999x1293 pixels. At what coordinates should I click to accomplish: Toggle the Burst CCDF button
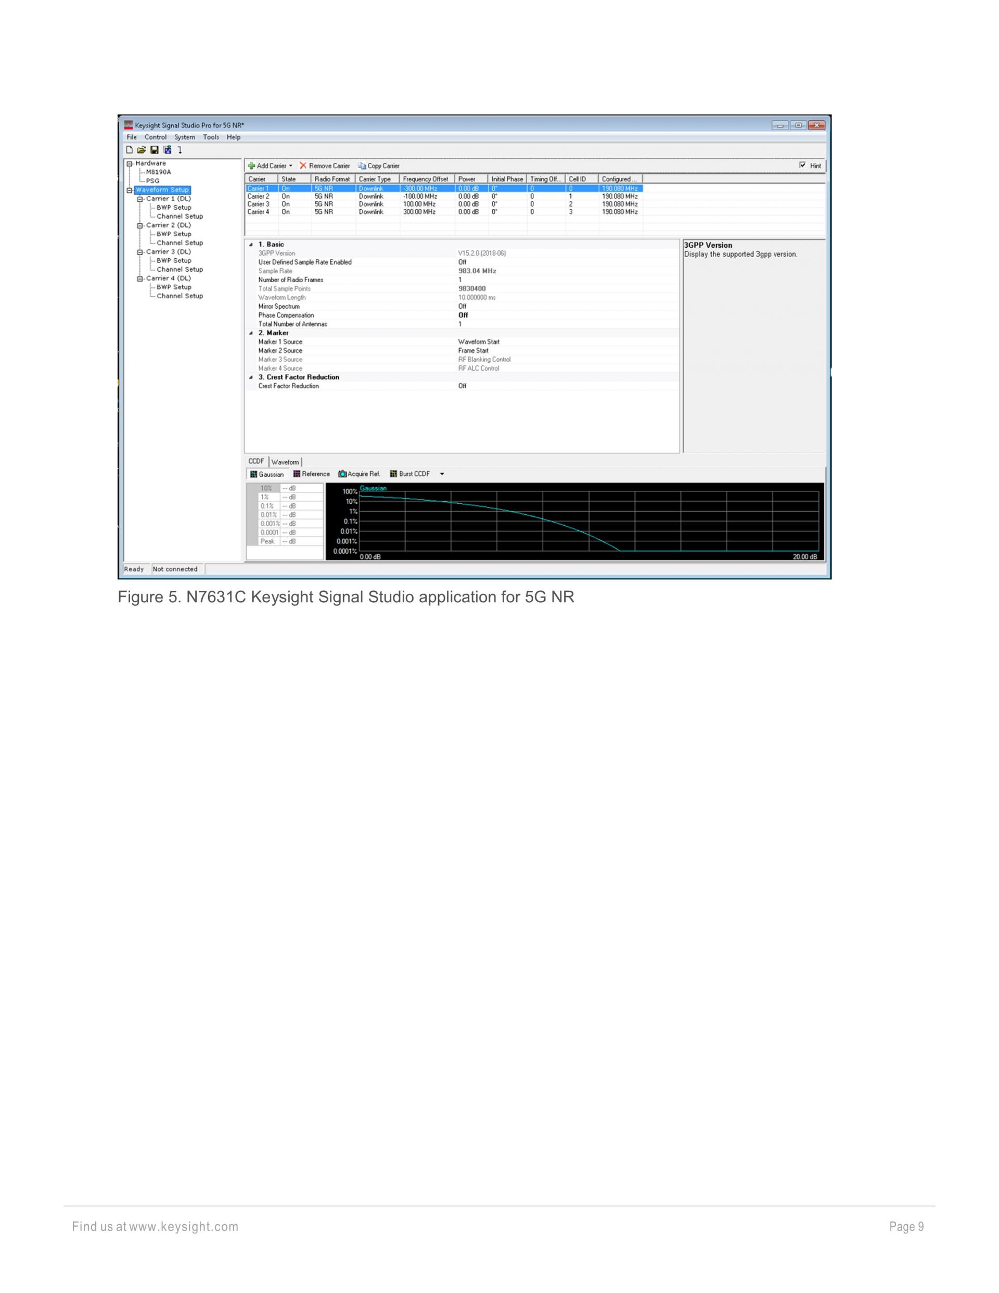tap(409, 474)
